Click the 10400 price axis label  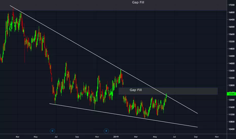point(231,129)
